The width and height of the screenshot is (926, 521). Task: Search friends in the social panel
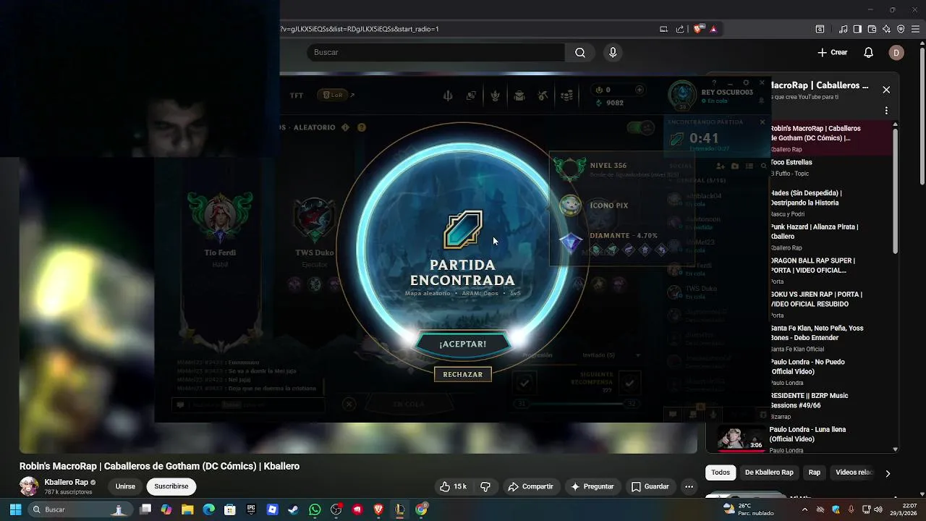coord(763,166)
